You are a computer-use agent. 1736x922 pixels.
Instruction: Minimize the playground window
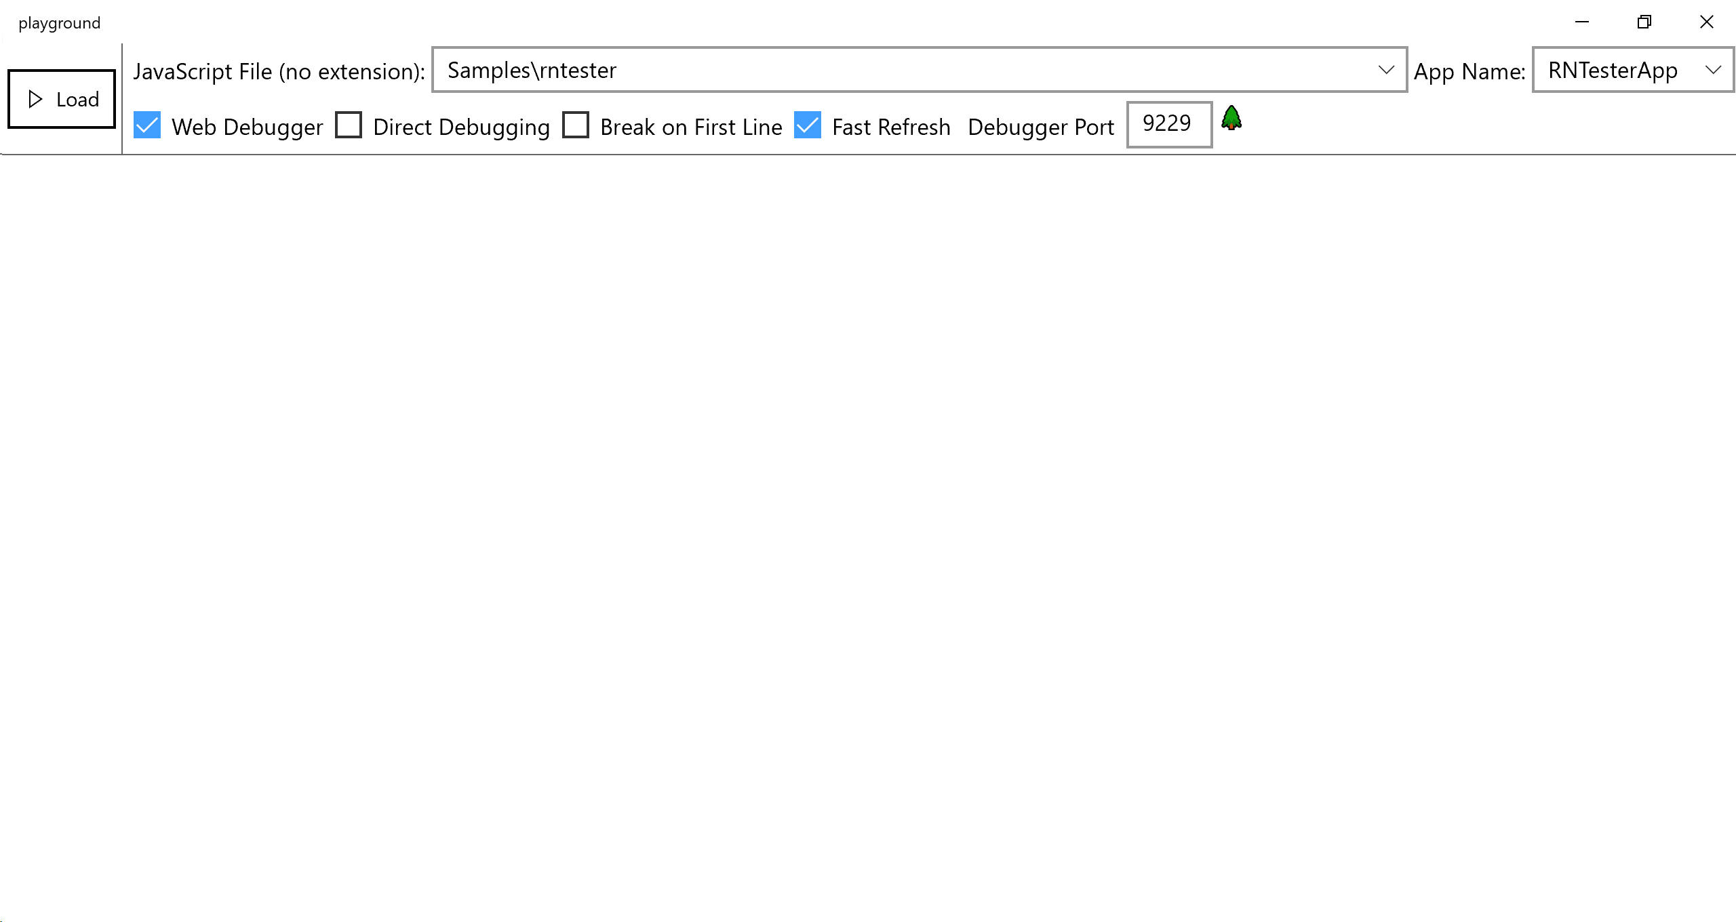click(1582, 22)
